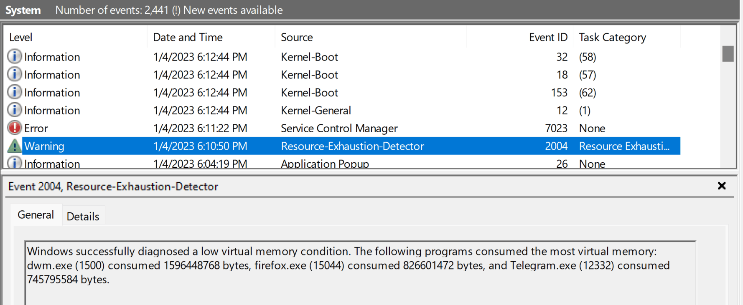Click the Information icon for Kernel-Boot event 32
Image resolution: width=743 pixels, height=305 pixels.
coord(15,56)
